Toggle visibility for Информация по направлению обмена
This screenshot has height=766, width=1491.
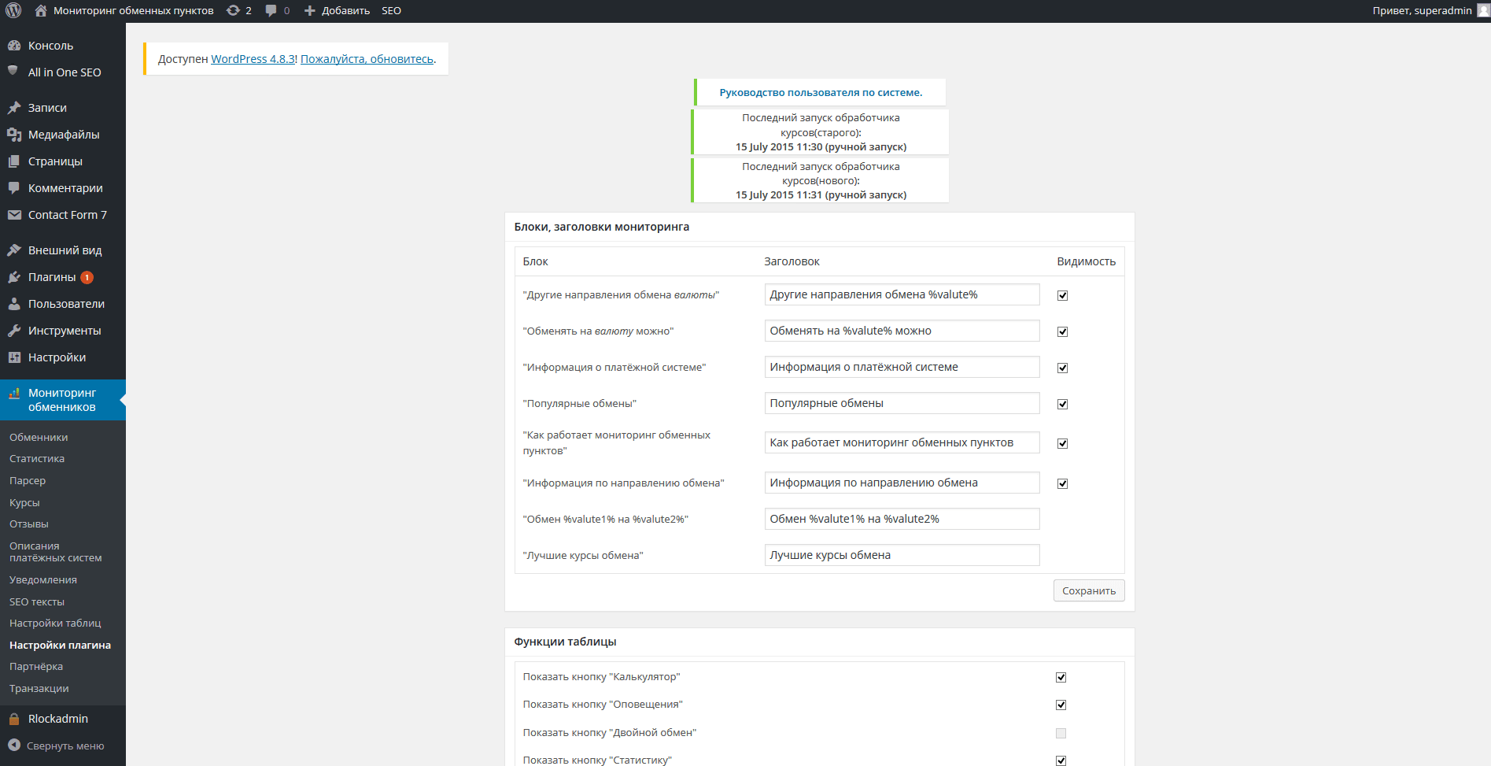pyautogui.click(x=1062, y=483)
